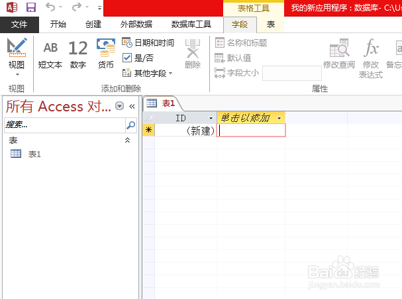Select the 表 tab under 表格工具

[271, 25]
